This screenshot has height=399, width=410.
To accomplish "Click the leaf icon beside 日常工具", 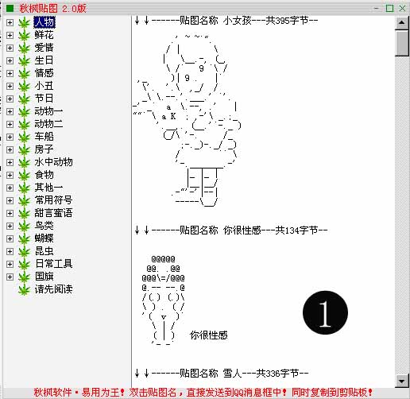I will 24,264.
